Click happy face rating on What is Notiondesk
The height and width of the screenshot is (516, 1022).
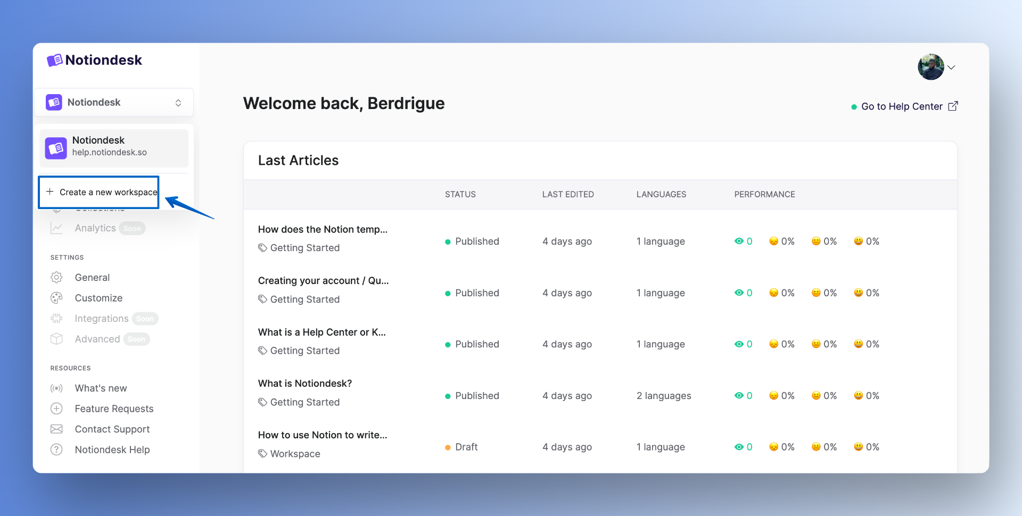click(x=858, y=396)
